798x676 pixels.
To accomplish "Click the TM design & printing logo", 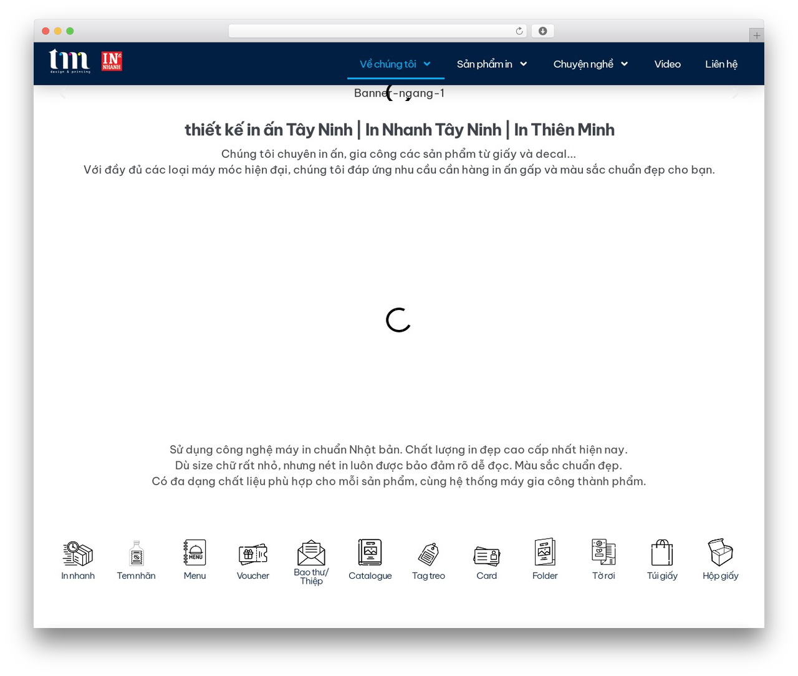I will [x=70, y=61].
